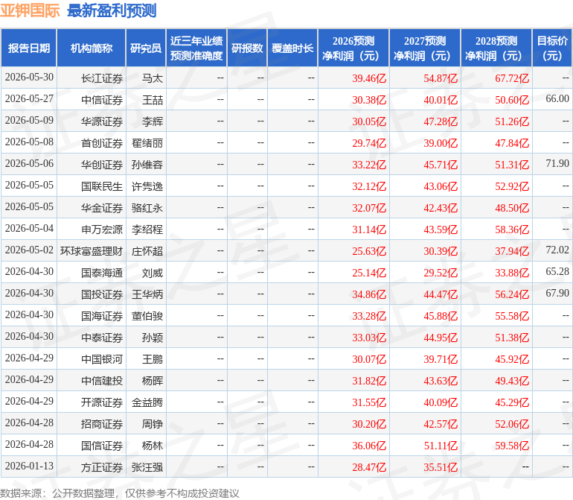Click researcher name 庄怀超

pos(147,251)
